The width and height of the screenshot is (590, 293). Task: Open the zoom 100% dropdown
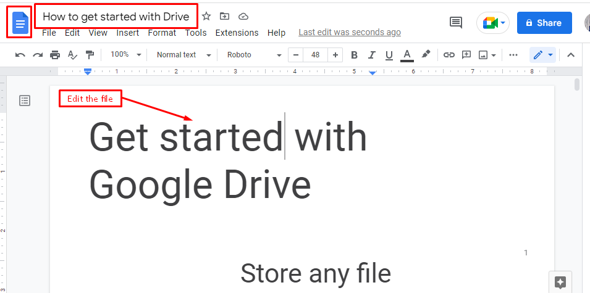125,54
